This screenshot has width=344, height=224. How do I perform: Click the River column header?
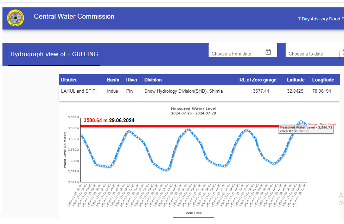(132, 80)
